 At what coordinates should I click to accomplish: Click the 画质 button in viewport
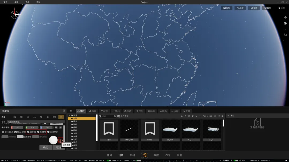coord(227,8)
